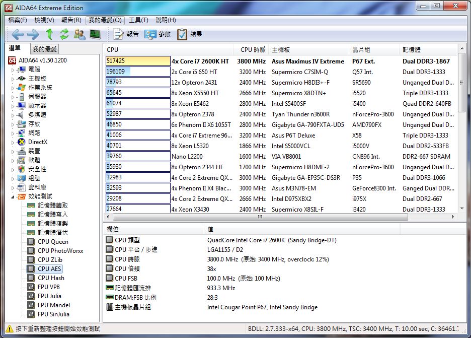Open the 報告 report toolbar button
The height and width of the screenshot is (338, 471).
[126, 34]
